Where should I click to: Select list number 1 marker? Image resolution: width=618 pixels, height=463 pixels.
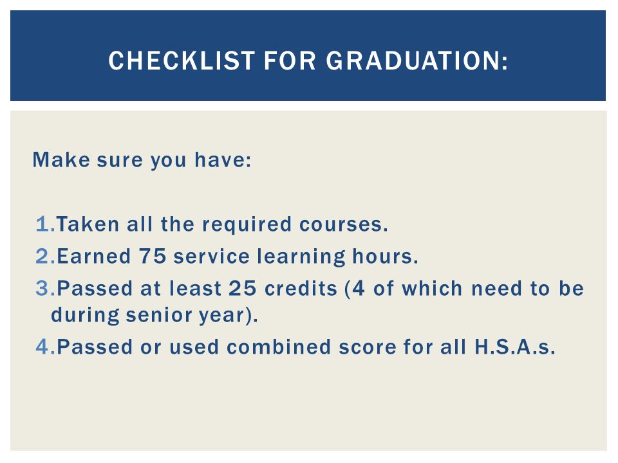(x=45, y=224)
